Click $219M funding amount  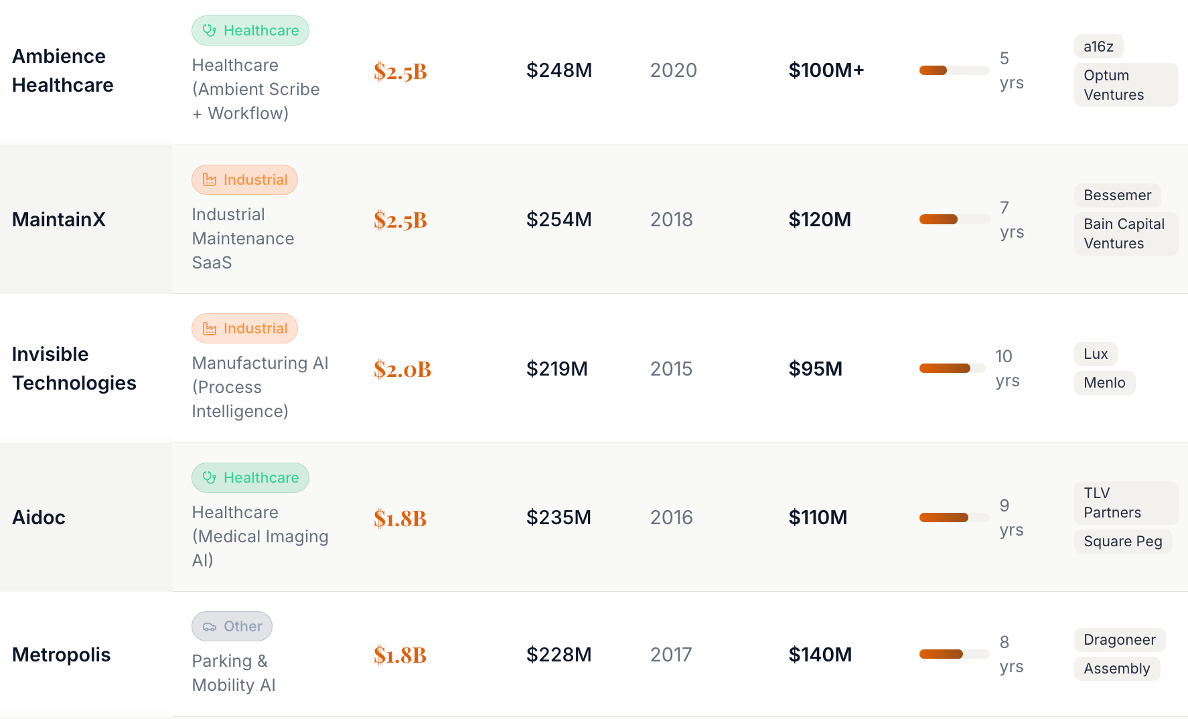click(x=557, y=369)
